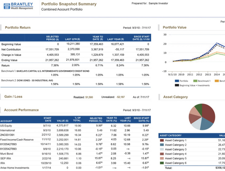This screenshot has height=171, width=225.
Task: Click the Asset Catergory 6 label
Action: pos(175,163)
